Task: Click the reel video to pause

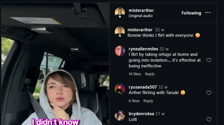Action: (x=55, y=64)
